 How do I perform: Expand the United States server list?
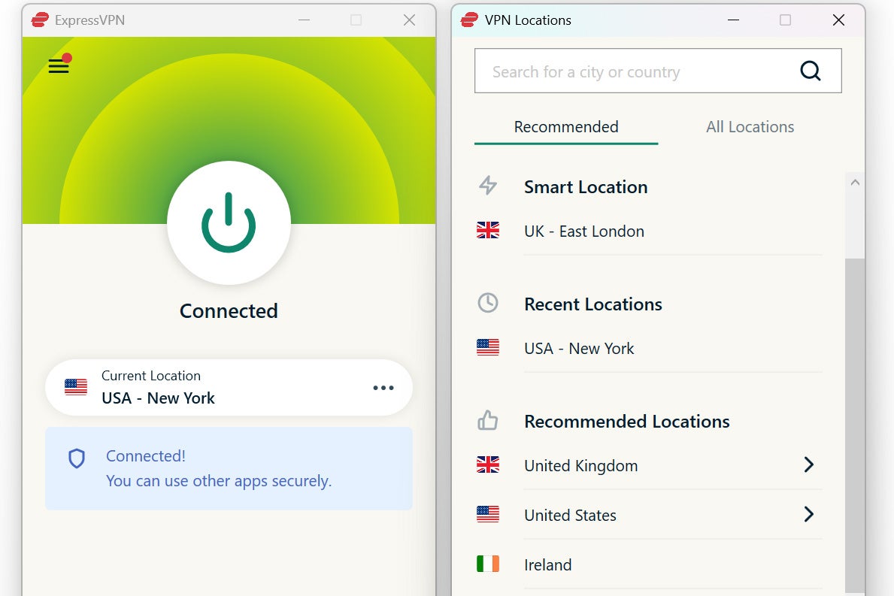[808, 515]
